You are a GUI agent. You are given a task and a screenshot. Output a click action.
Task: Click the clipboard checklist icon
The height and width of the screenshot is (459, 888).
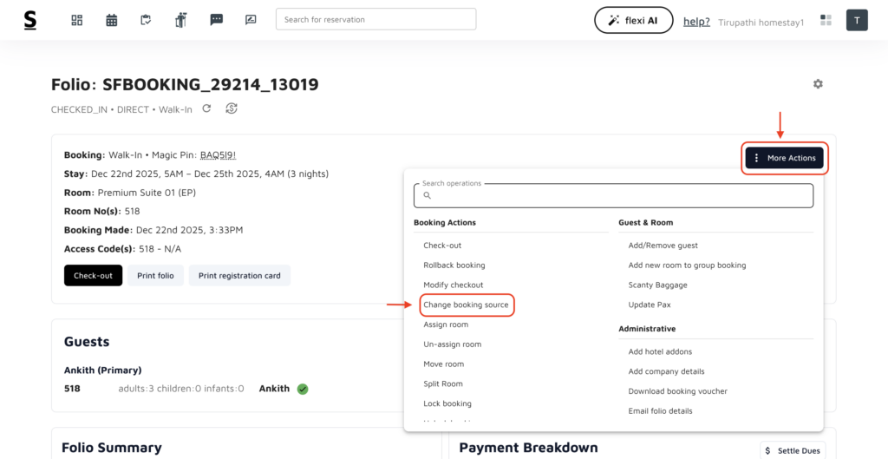coord(147,20)
